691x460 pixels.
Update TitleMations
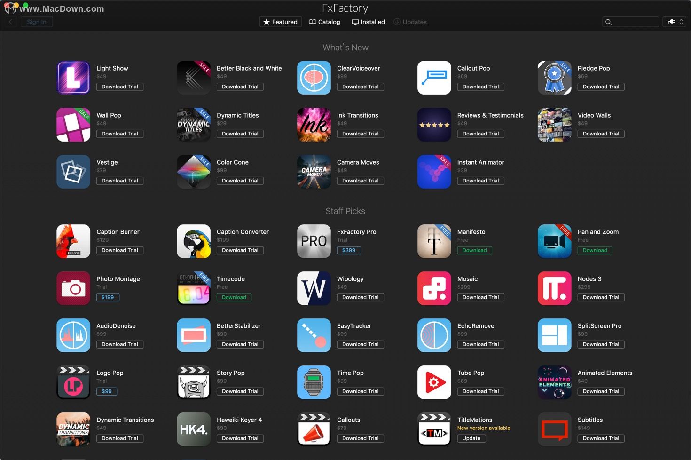pyautogui.click(x=471, y=439)
